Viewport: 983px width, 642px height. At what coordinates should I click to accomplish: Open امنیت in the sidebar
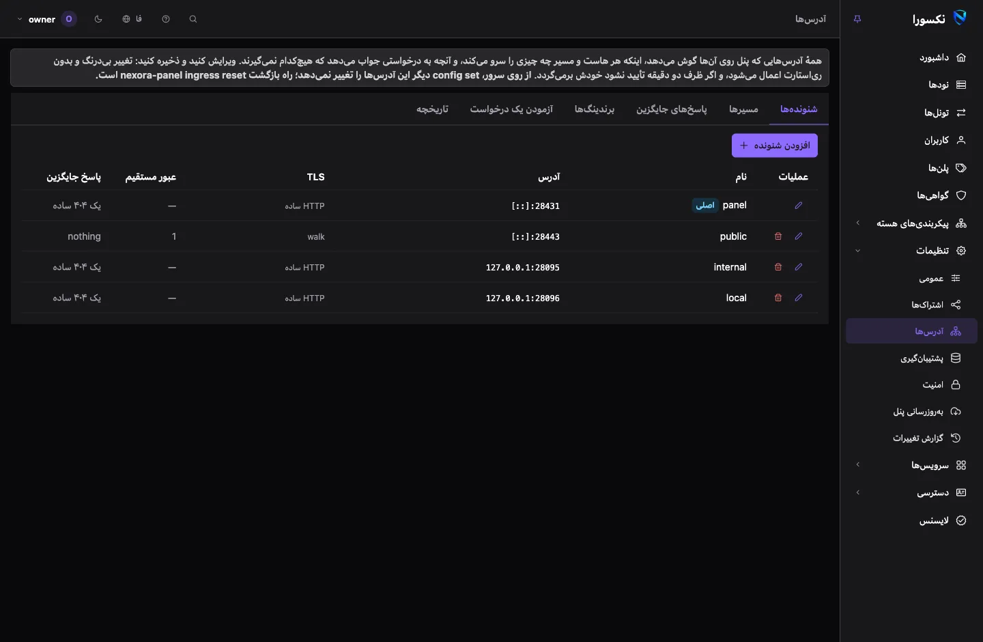(911, 385)
